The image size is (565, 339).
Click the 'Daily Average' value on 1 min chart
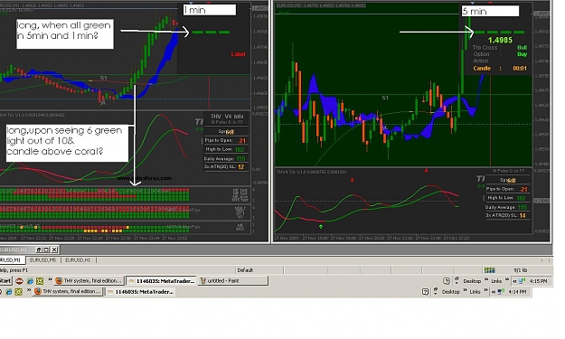(240, 158)
